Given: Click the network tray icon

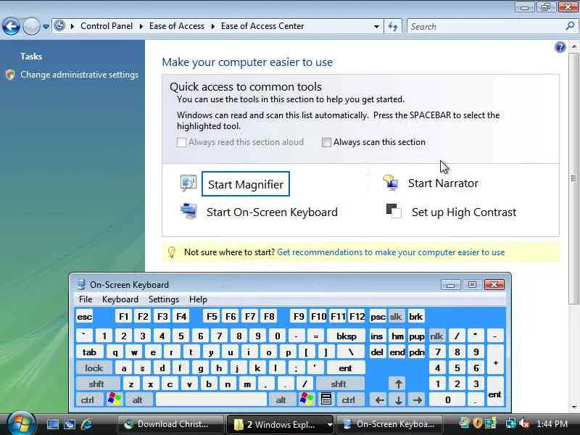Looking at the screenshot, I should [511, 423].
